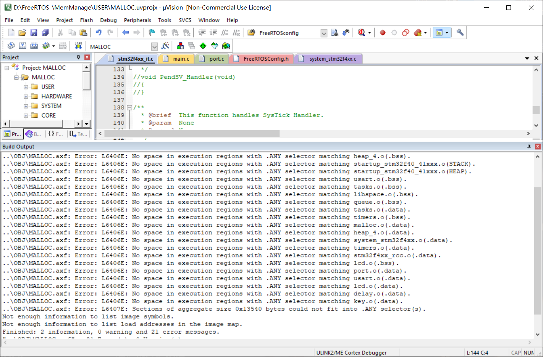Open Find in Files search
The image size is (543, 357).
pos(251,32)
